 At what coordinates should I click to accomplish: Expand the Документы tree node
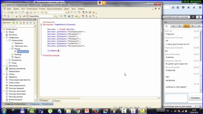(x=4, y=66)
